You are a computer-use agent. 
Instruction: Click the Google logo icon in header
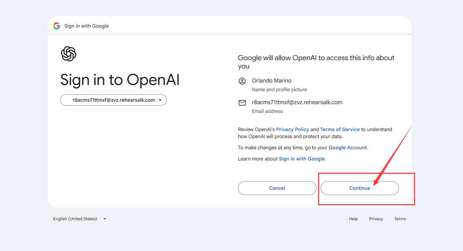(57, 26)
